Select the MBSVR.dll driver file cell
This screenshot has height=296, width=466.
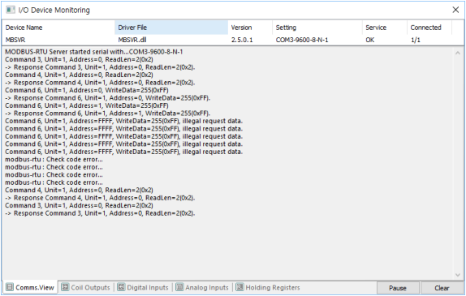click(132, 40)
